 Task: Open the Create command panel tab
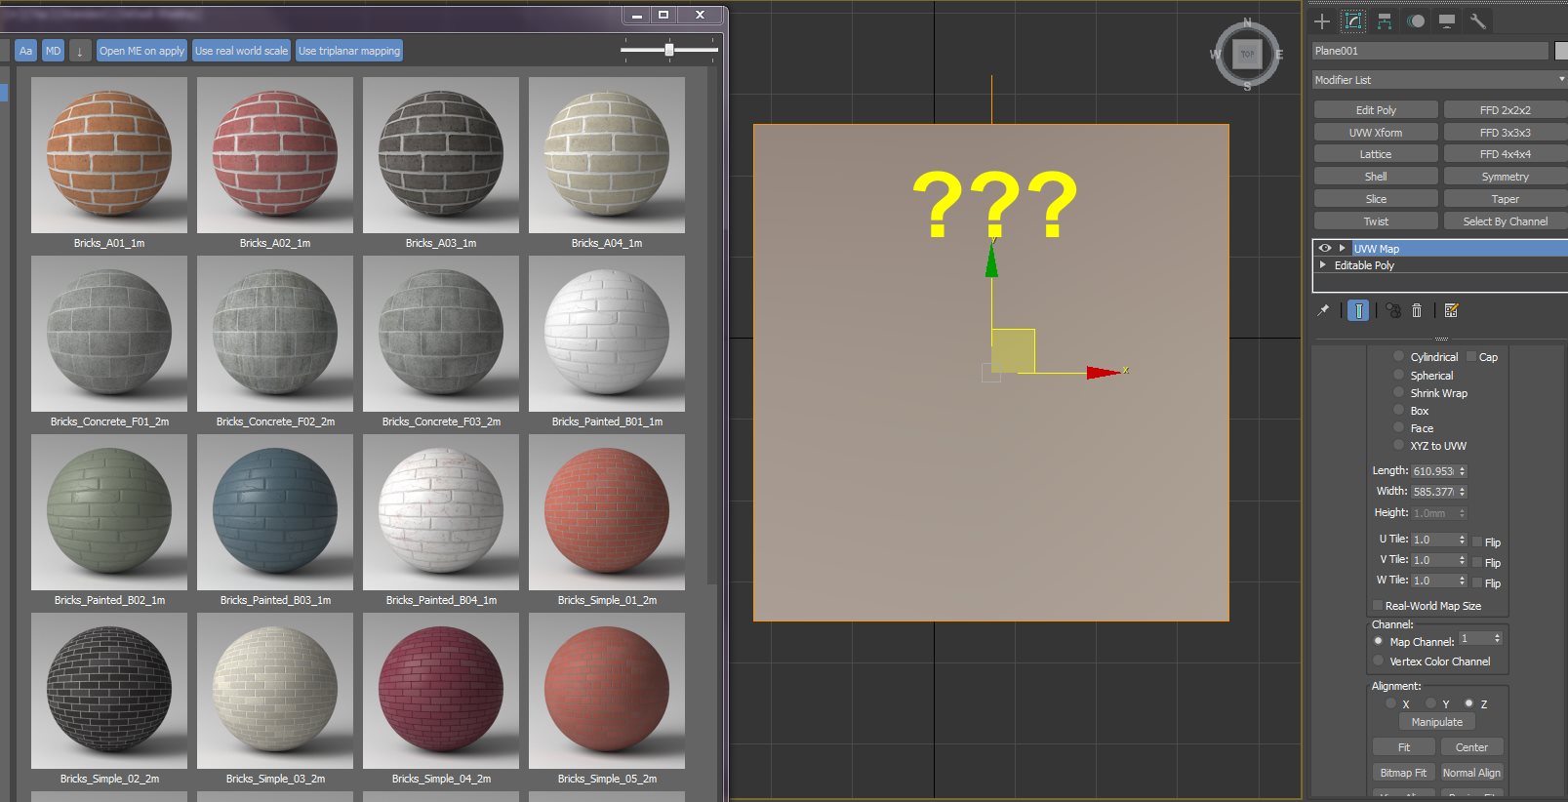pos(1322,21)
